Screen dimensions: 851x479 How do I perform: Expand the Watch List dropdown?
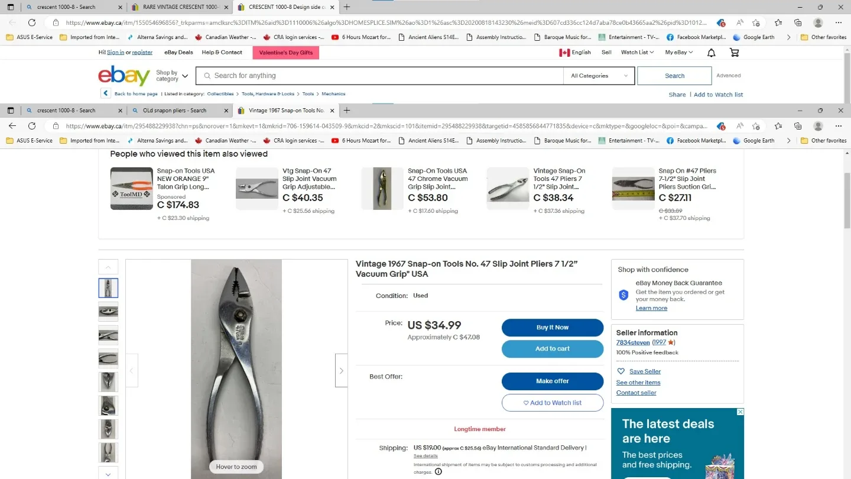click(637, 53)
